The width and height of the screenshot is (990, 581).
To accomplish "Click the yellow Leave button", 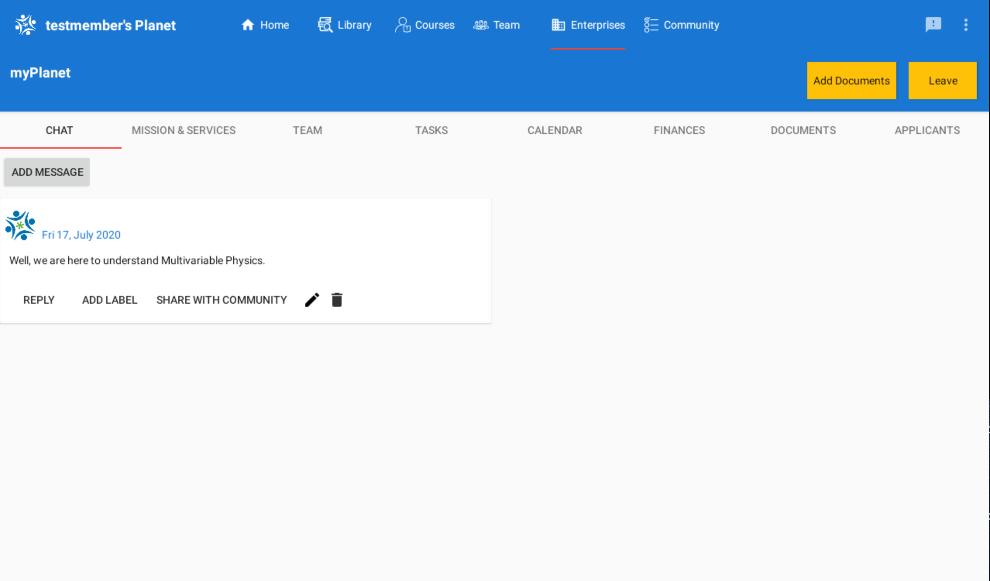I will point(942,81).
